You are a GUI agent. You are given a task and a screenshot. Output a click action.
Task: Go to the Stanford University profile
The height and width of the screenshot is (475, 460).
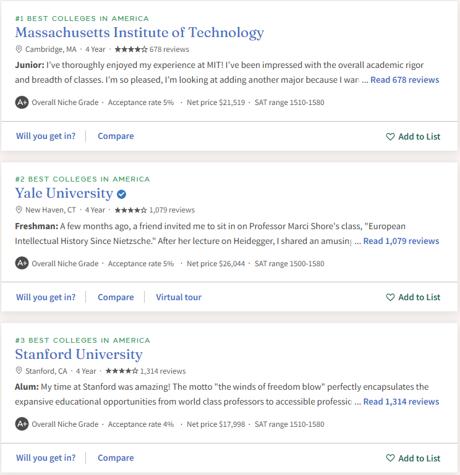pyautogui.click(x=79, y=355)
